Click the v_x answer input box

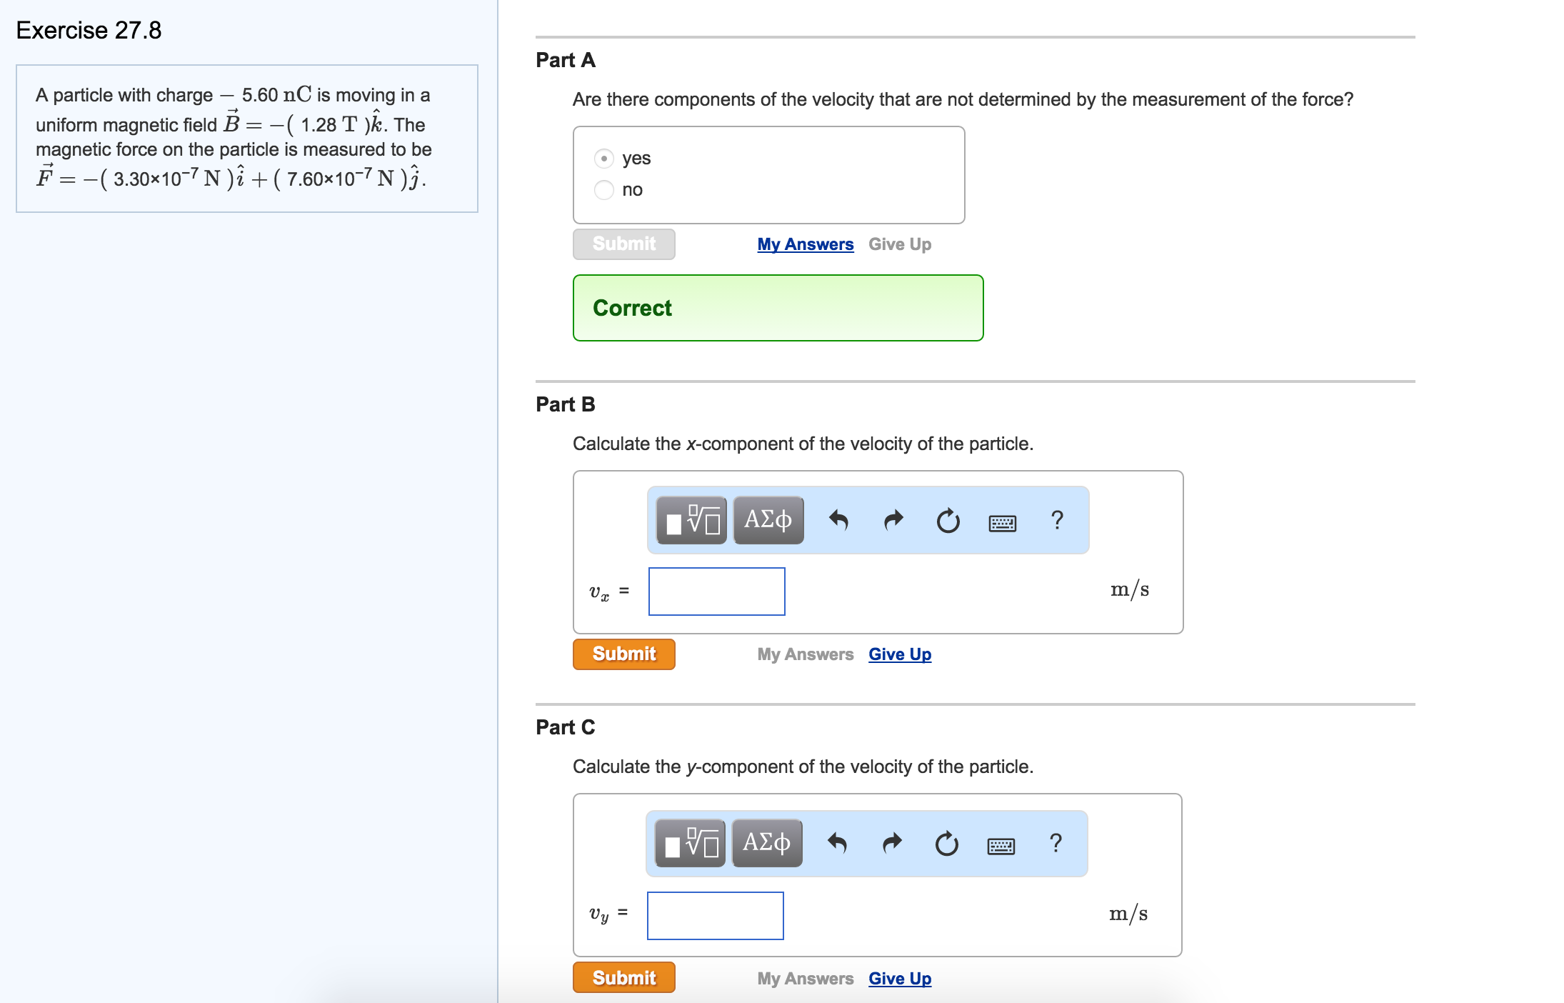(716, 592)
